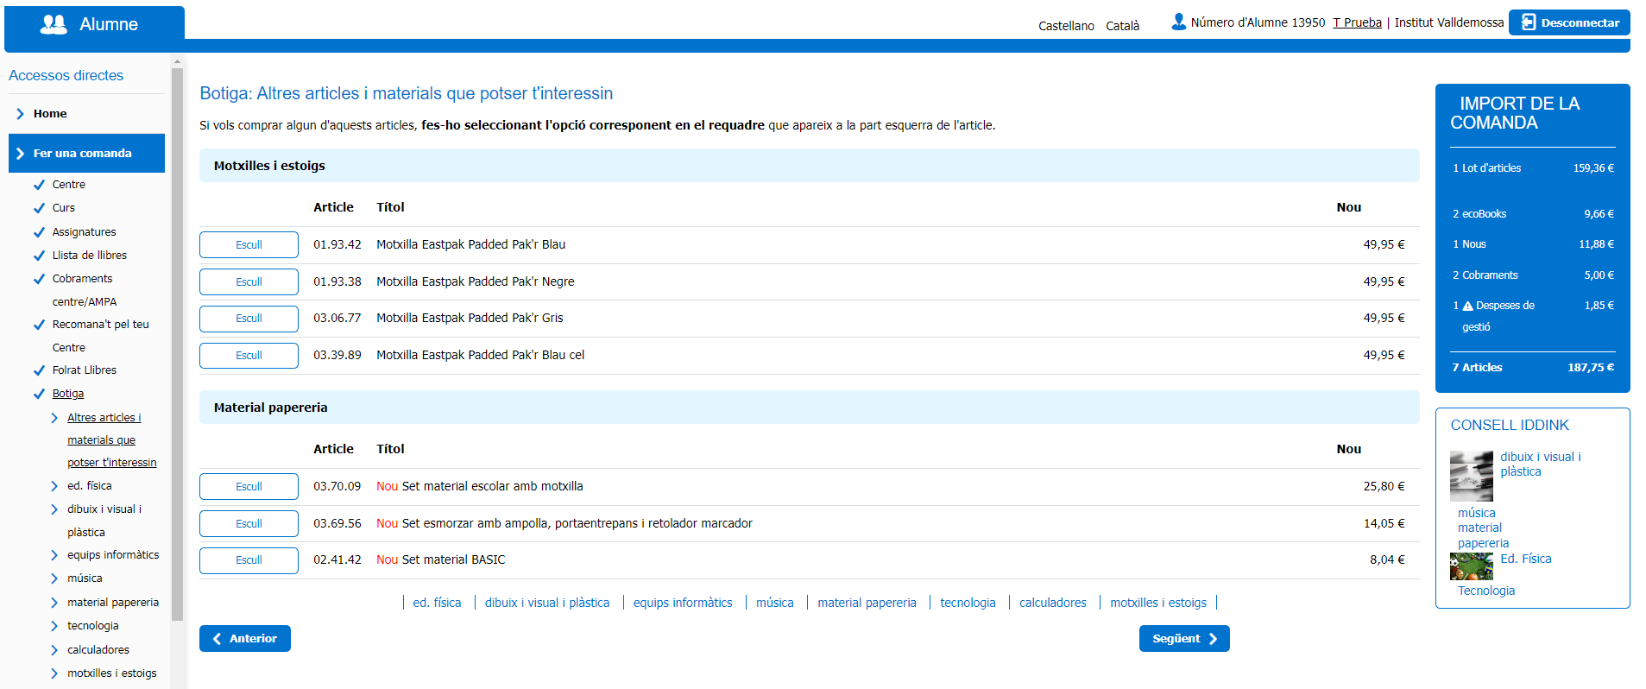Click the checkmark icon next to Folrat Llibres
This screenshot has width=1646, height=689.
39,370
